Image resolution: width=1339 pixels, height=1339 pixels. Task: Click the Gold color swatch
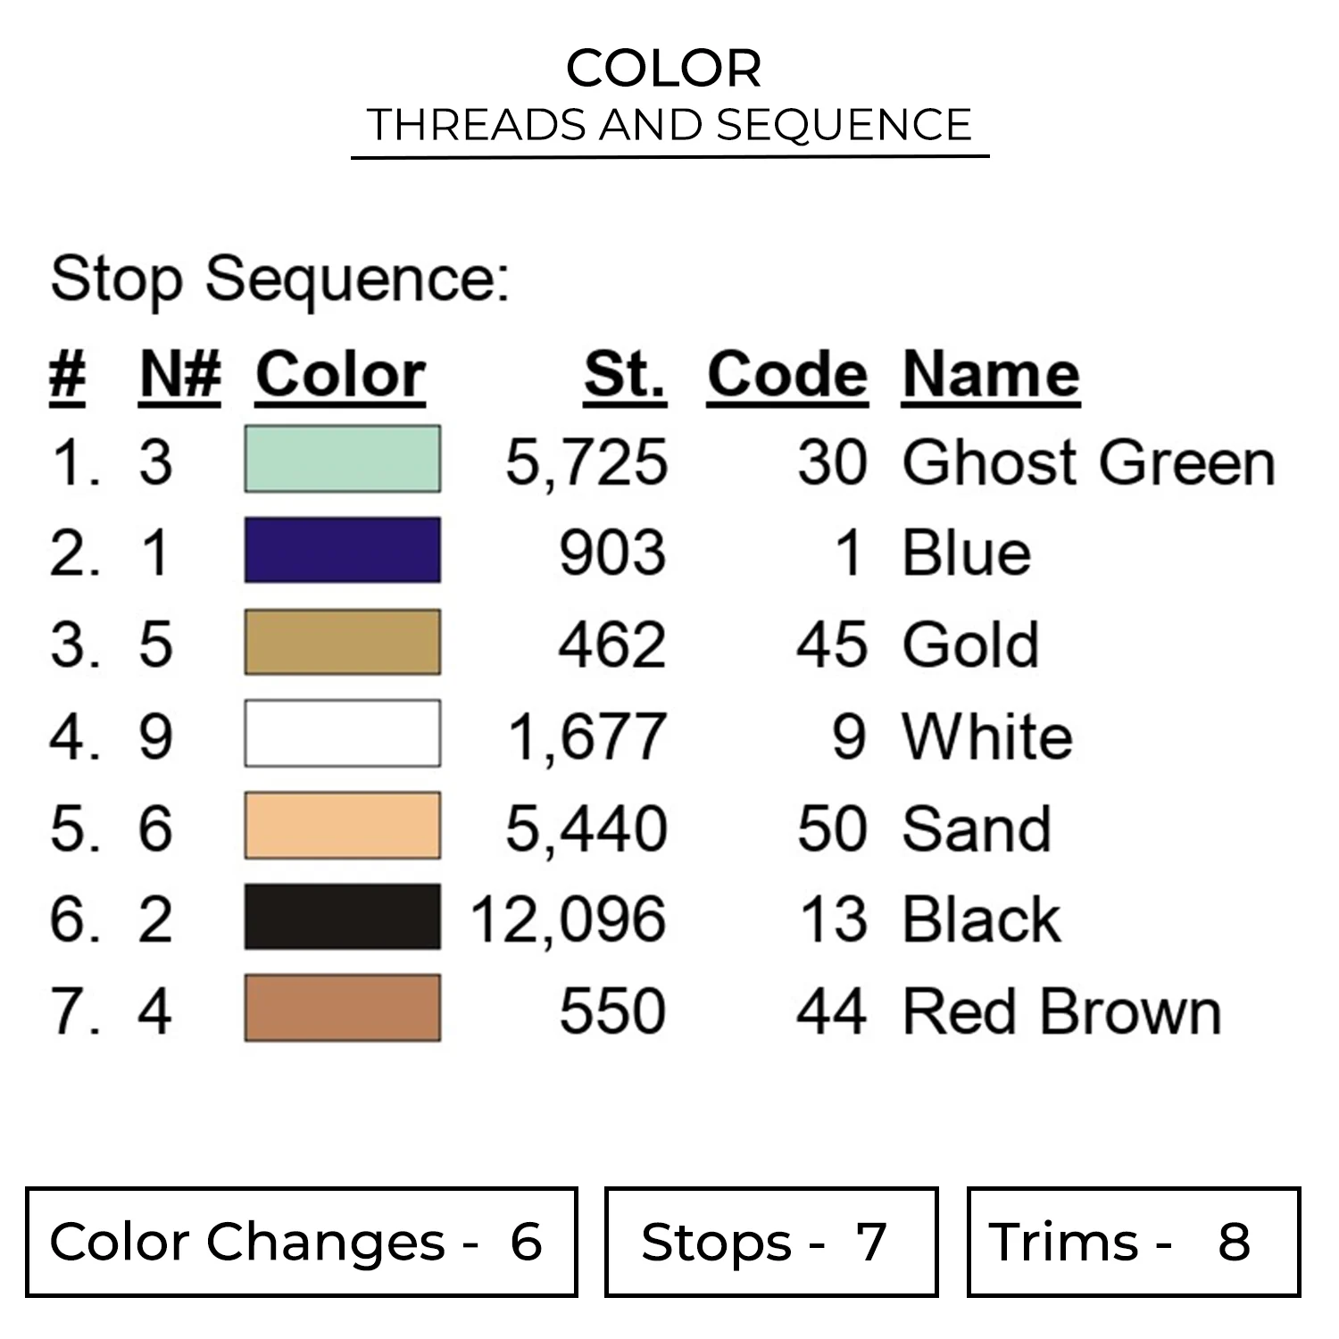click(x=343, y=642)
